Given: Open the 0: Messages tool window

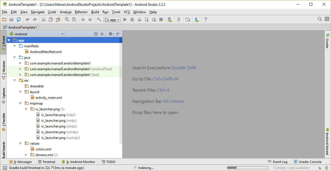Looking at the screenshot, I should click(x=21, y=162).
